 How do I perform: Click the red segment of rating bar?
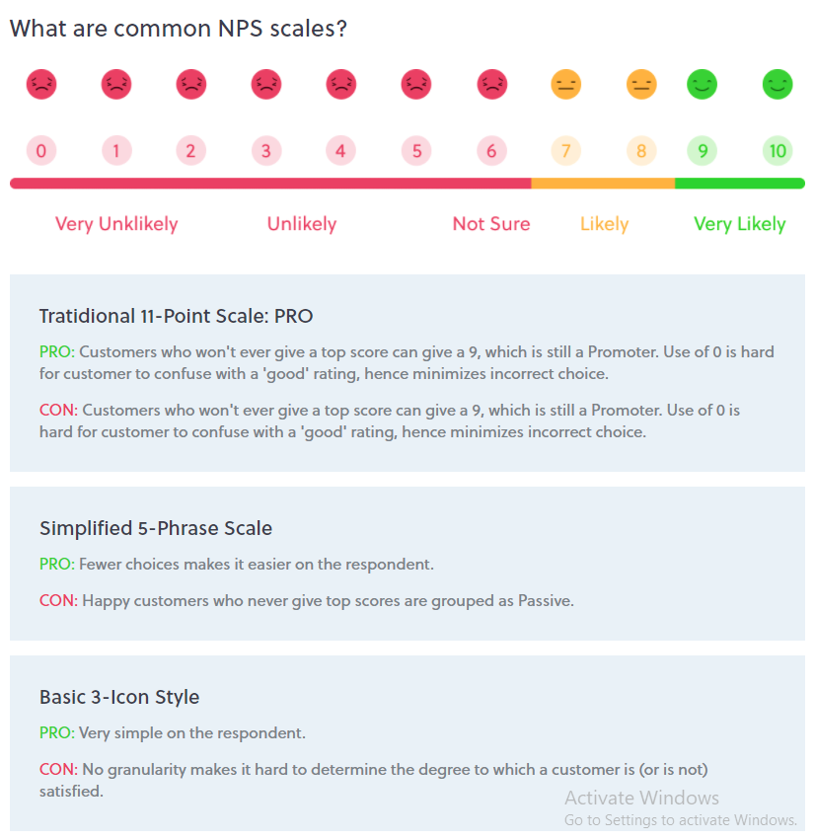(270, 184)
